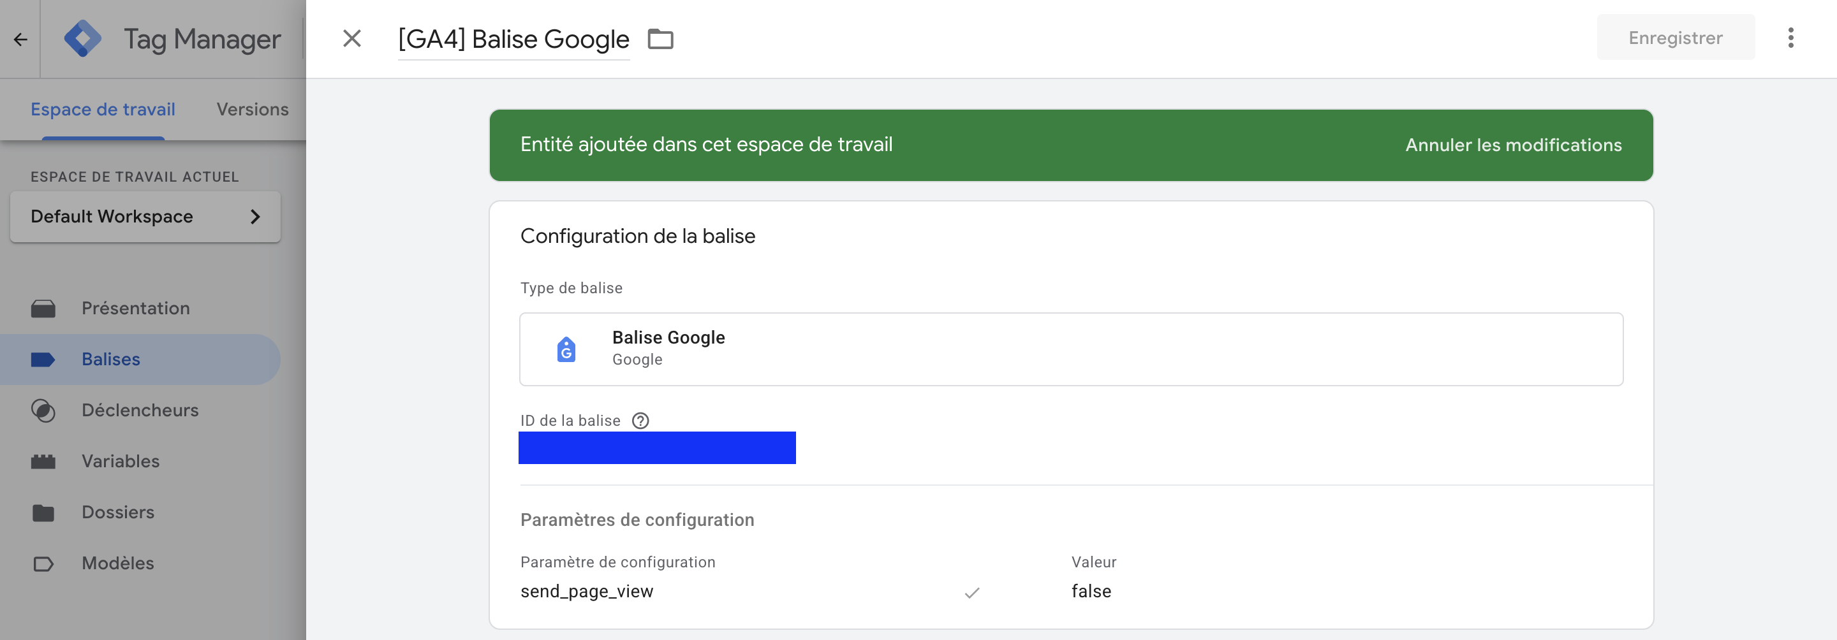
Task: Edit the tag name [GA4] Balise Google
Action: tap(513, 39)
